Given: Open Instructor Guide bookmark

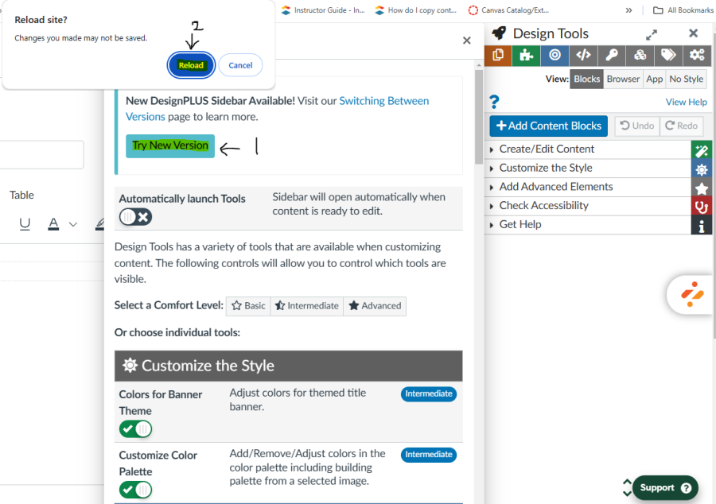Looking at the screenshot, I should coord(323,10).
